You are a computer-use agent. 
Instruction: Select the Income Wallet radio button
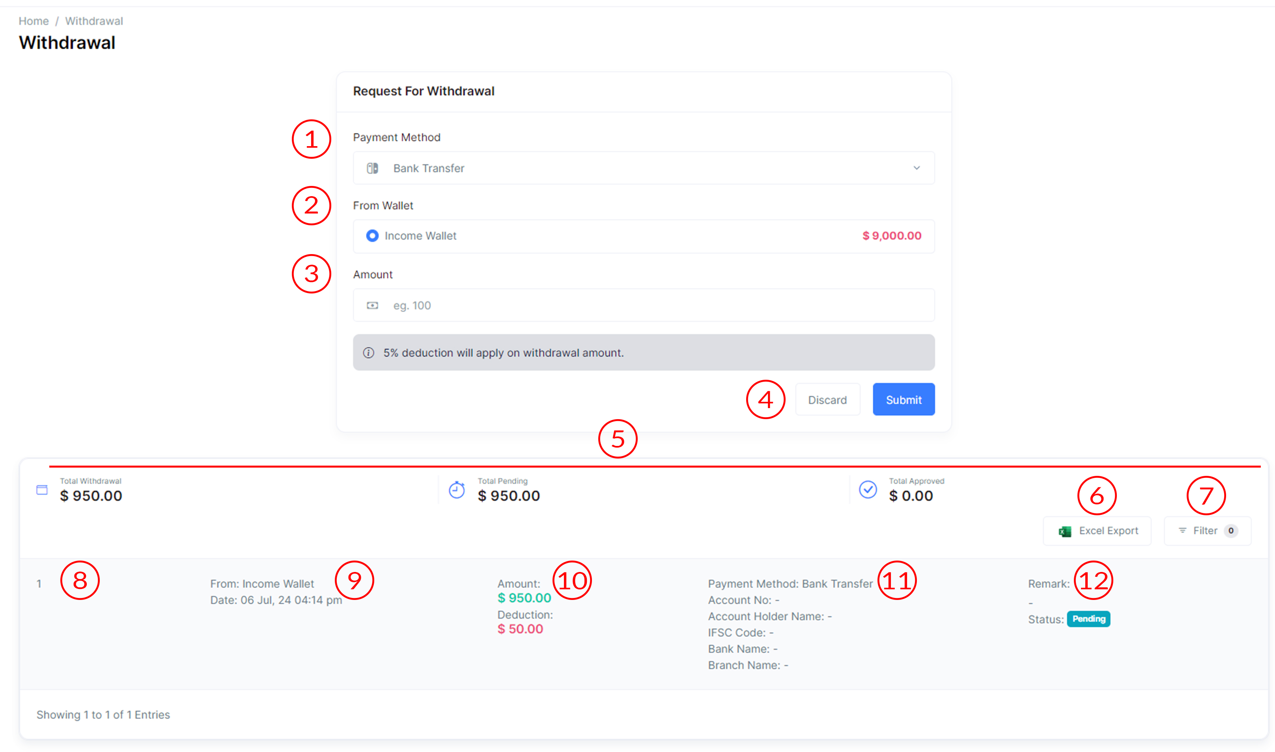[x=372, y=236]
